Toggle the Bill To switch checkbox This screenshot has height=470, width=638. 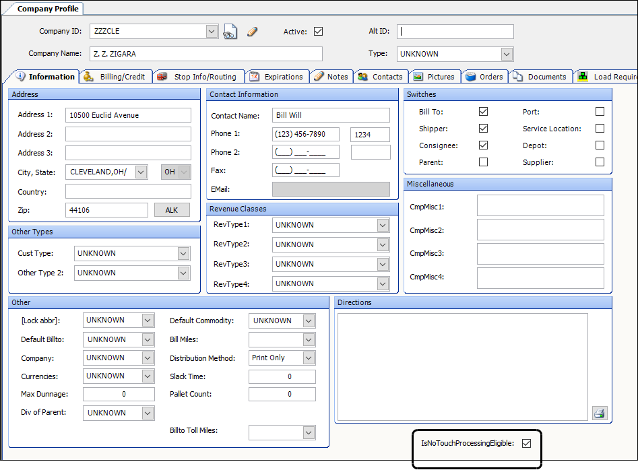(483, 112)
